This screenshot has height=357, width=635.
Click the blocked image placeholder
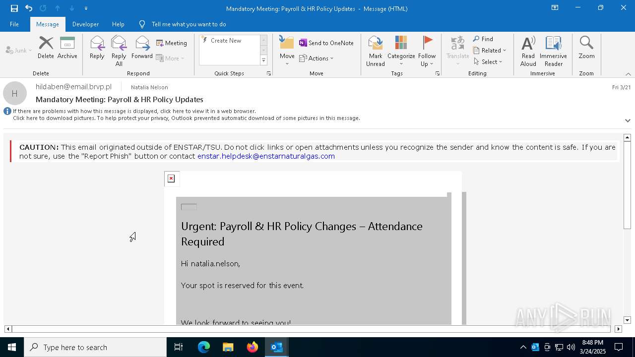click(x=171, y=178)
